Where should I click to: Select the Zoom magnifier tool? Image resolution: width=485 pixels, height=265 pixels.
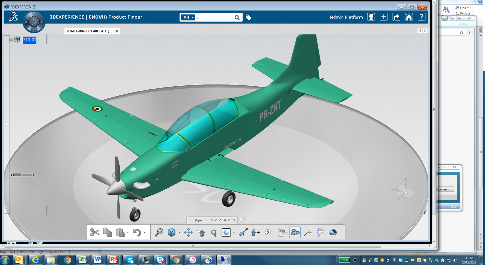214,233
